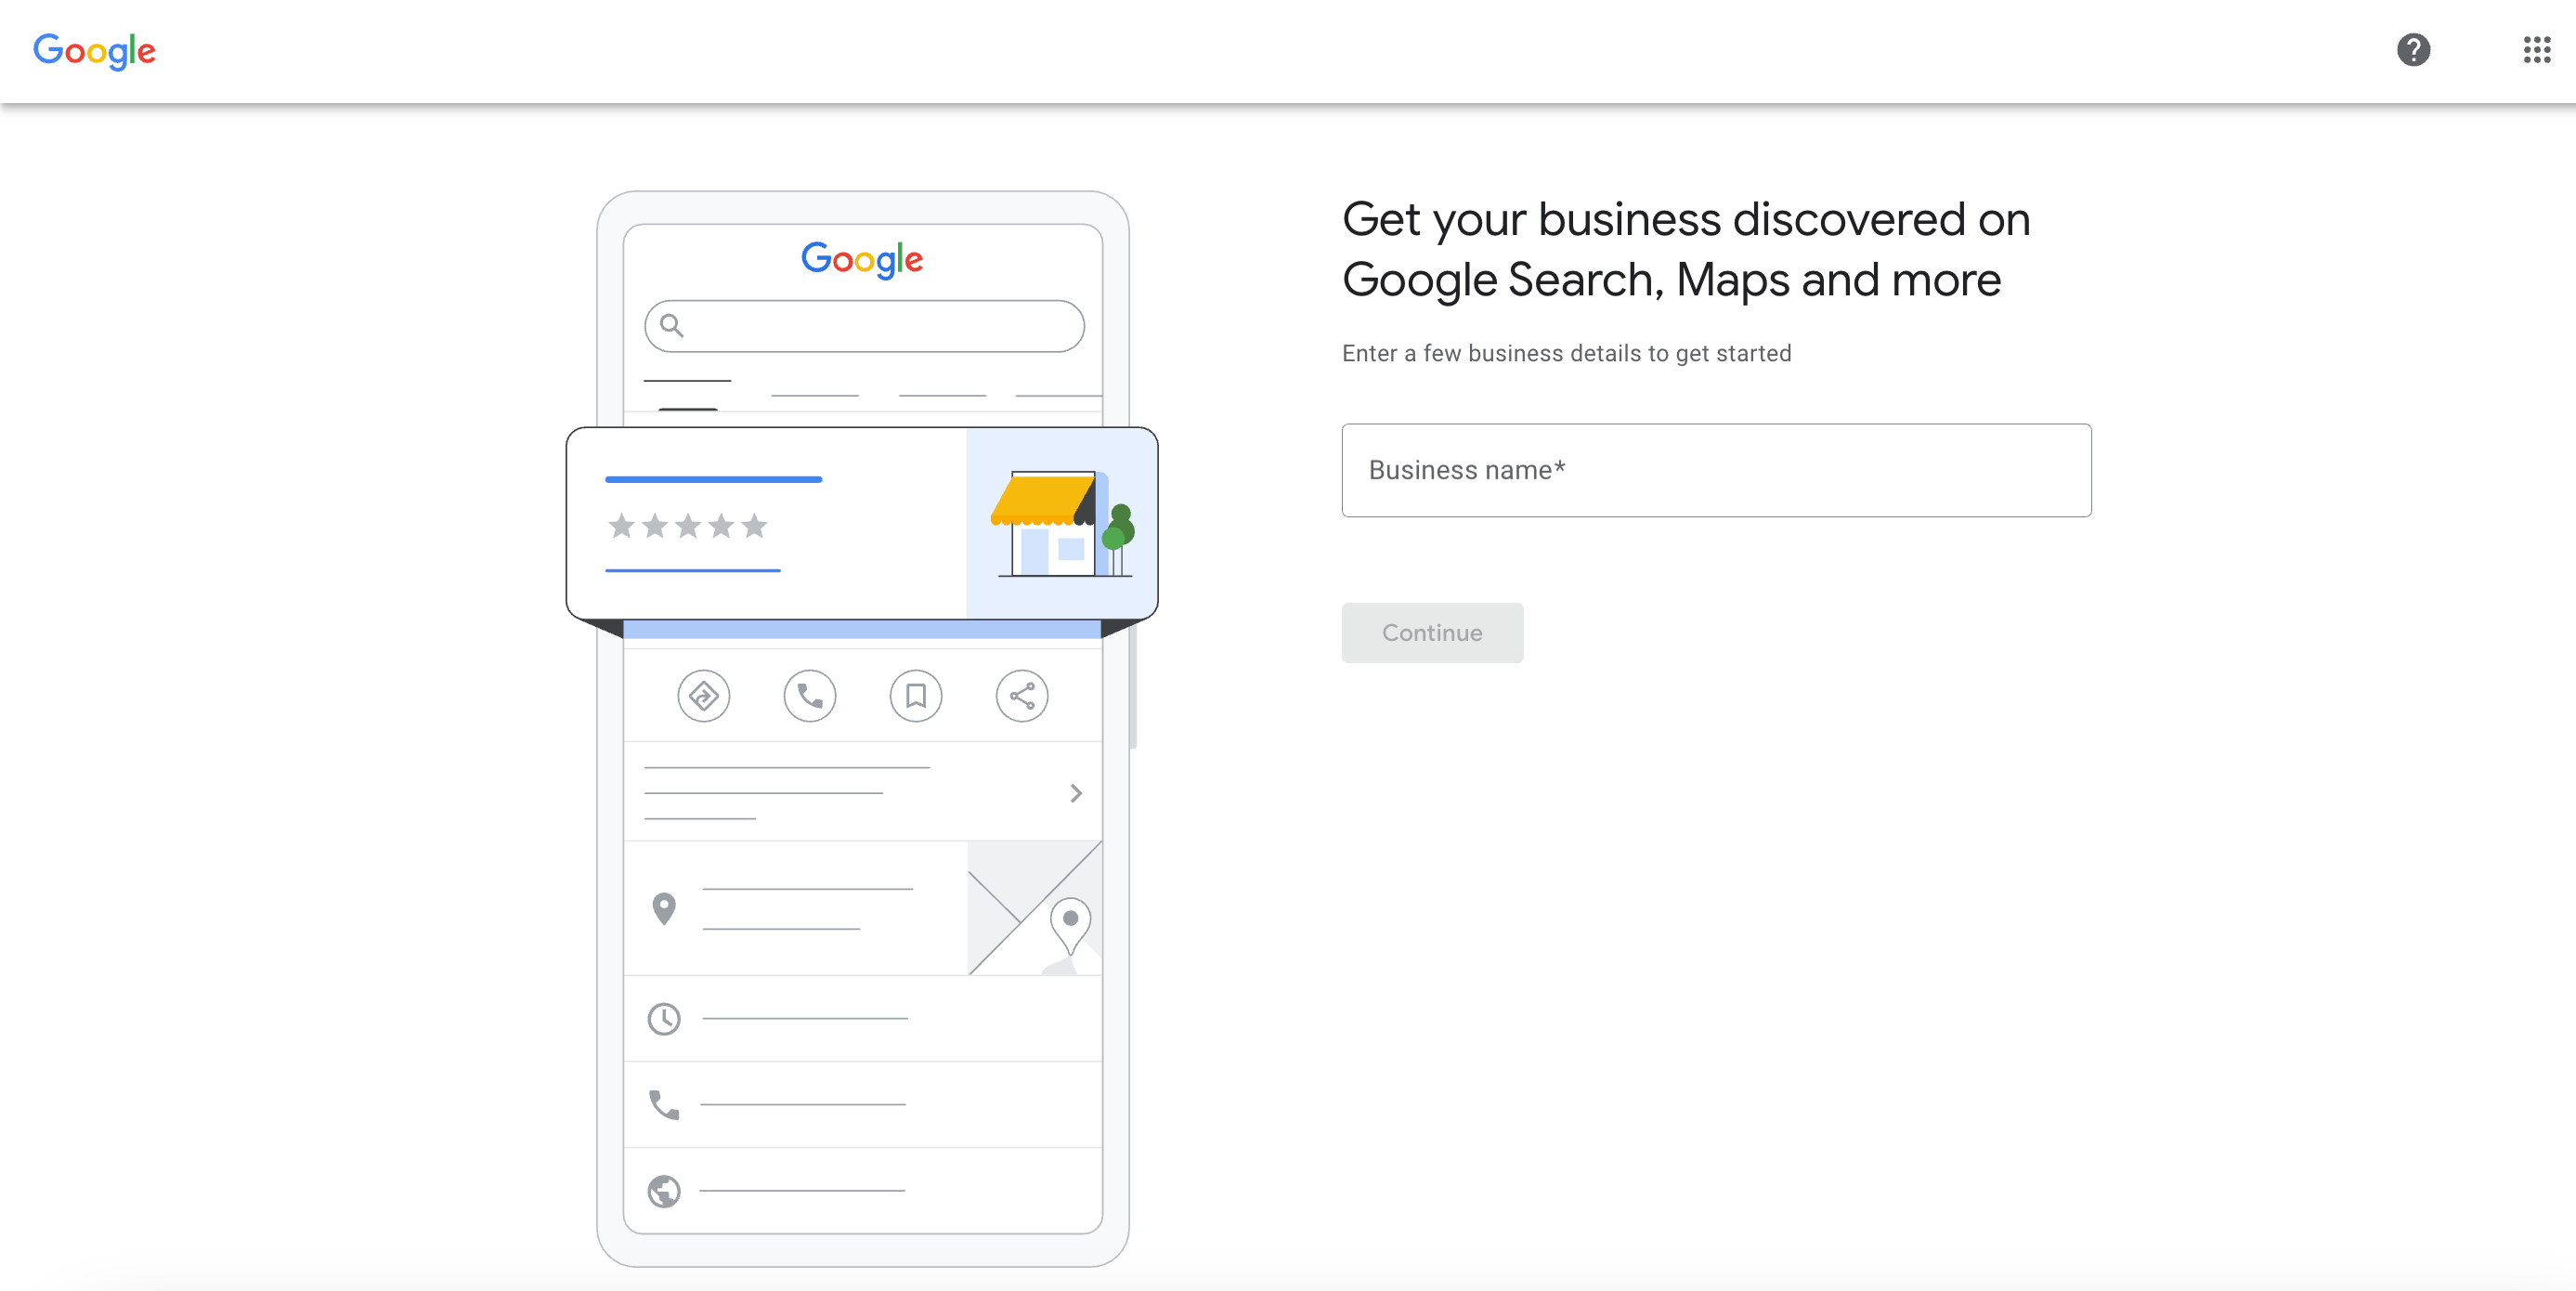Viewport: 2576px width, 1291px height.
Task: Click the Google logo in the header
Action: (x=94, y=51)
